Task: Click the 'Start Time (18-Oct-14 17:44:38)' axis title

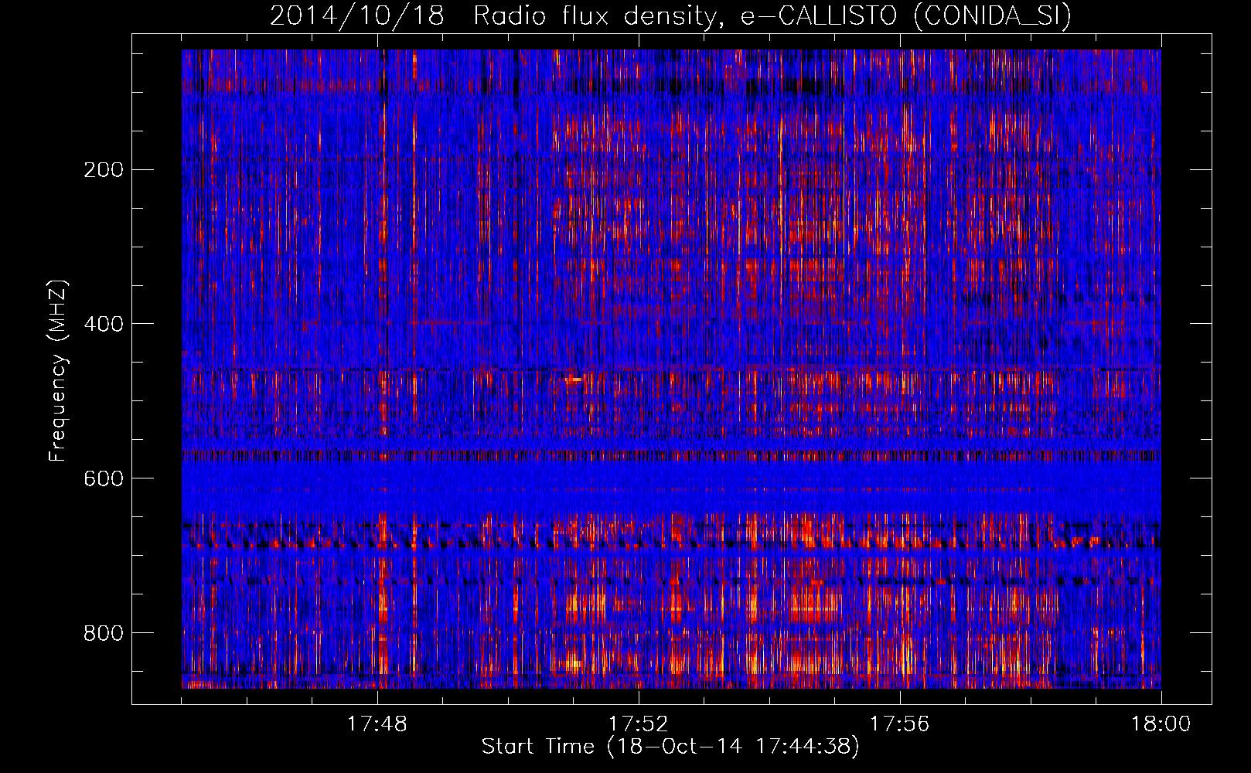Action: point(670,747)
